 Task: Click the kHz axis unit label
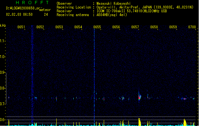point(3,26)
